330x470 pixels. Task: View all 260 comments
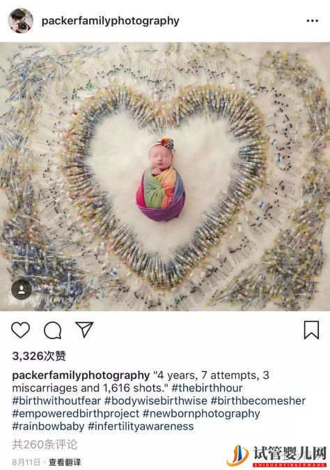[x=45, y=444]
